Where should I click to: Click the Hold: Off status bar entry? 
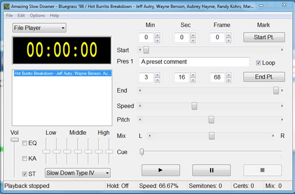point(118,186)
